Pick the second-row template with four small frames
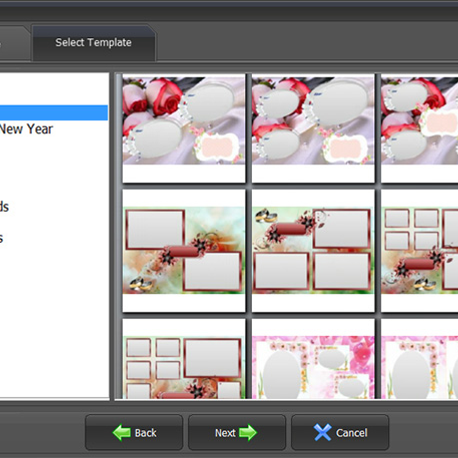Image resolution: width=458 pixels, height=458 pixels. coord(420,250)
